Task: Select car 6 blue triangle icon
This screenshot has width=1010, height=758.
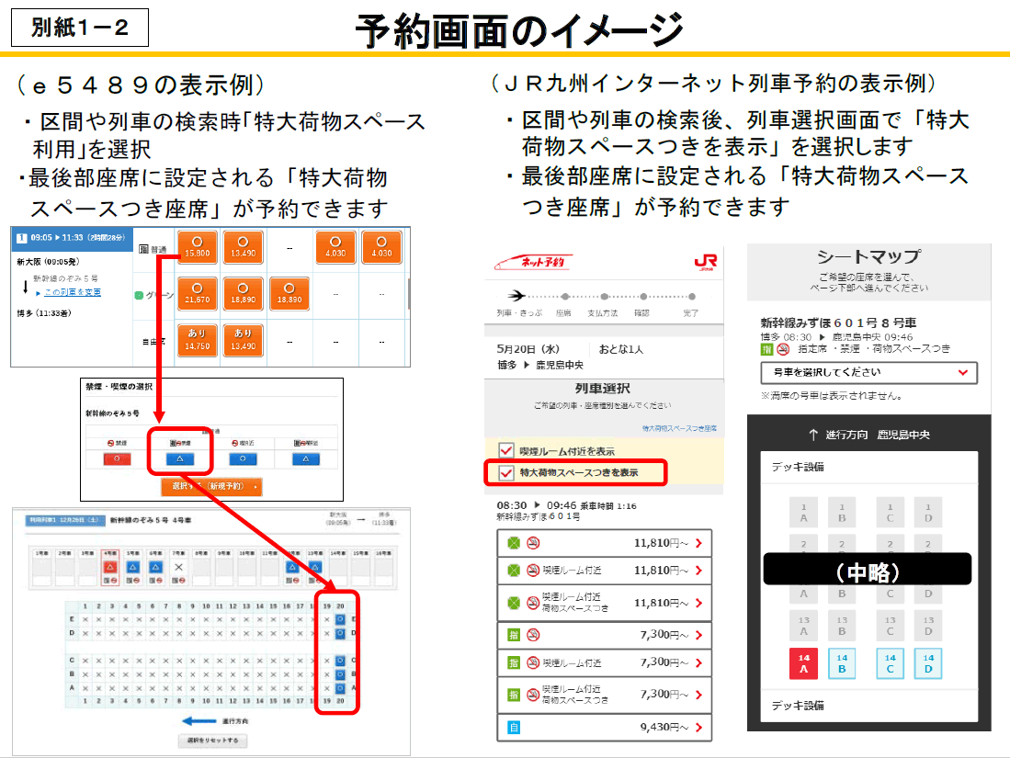Action: tap(155, 567)
